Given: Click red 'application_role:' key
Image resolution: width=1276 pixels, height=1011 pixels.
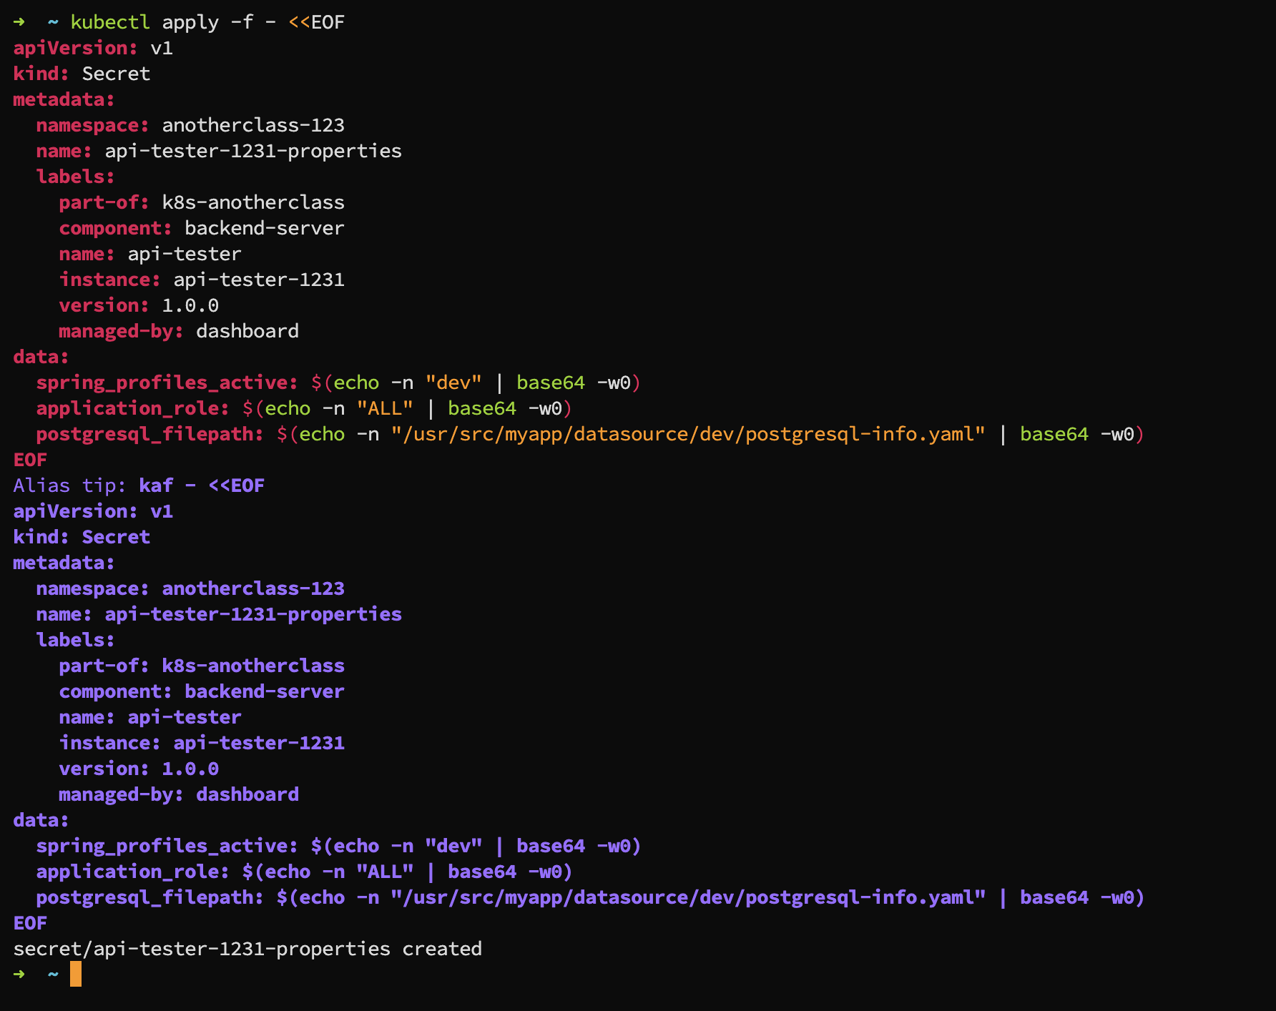Looking at the screenshot, I should 133,408.
